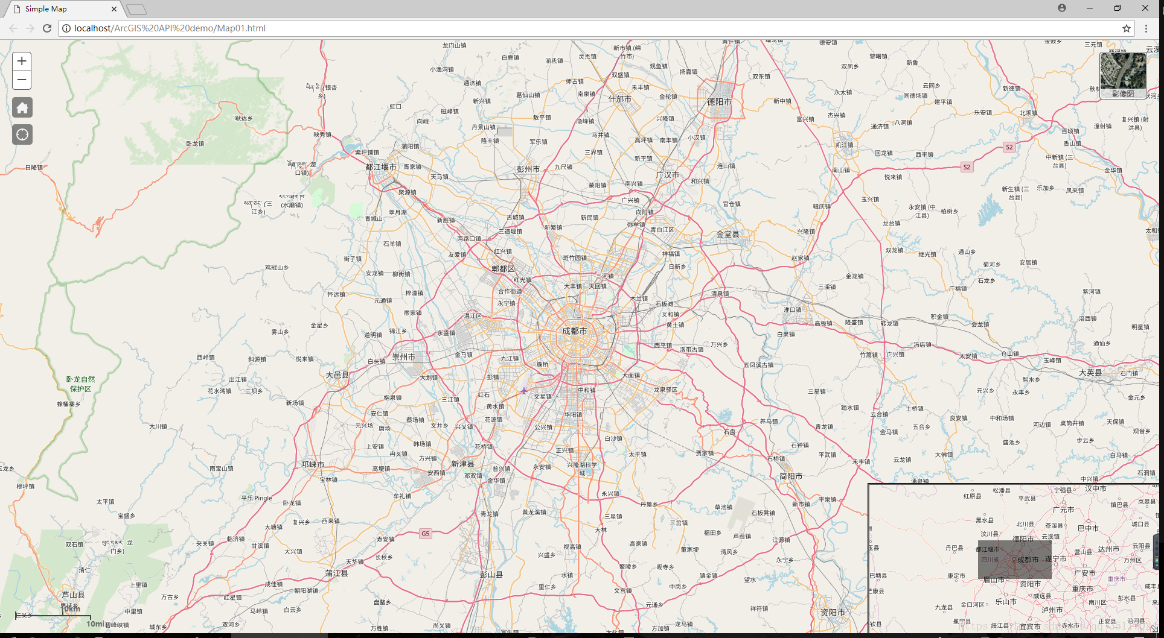Click the 都江堰市 label on the main map

point(381,167)
